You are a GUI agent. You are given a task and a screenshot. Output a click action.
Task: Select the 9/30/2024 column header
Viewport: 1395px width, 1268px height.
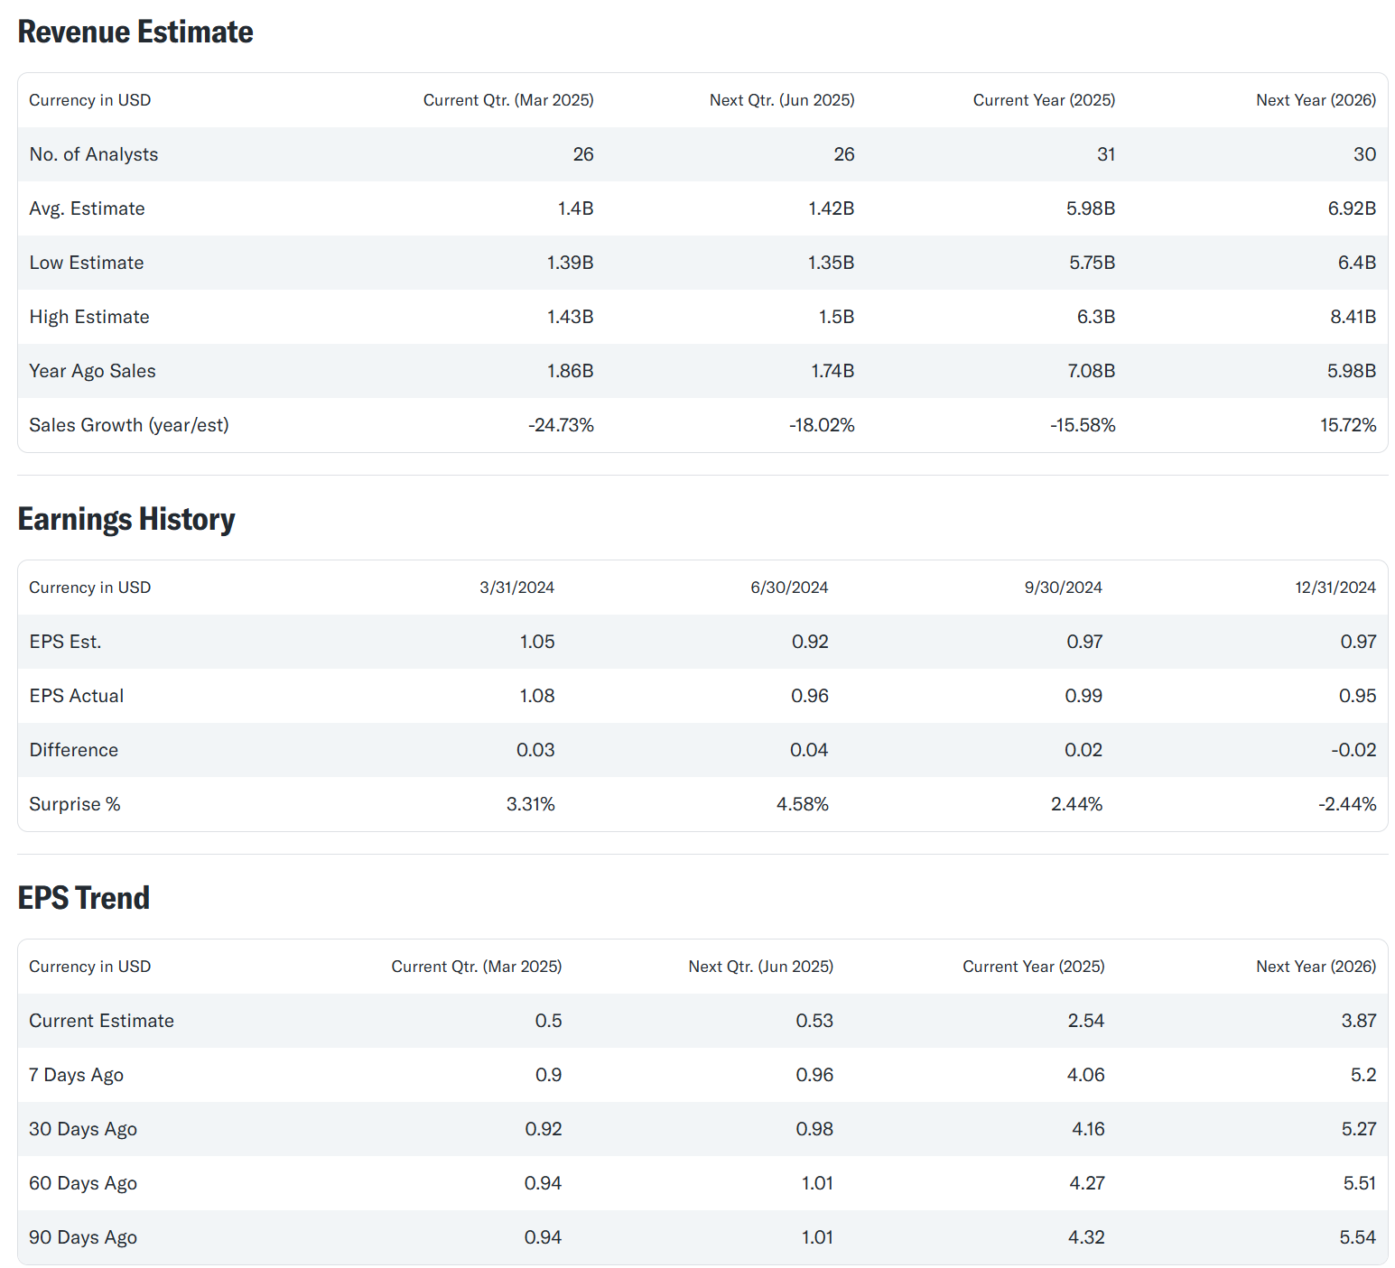(1063, 588)
